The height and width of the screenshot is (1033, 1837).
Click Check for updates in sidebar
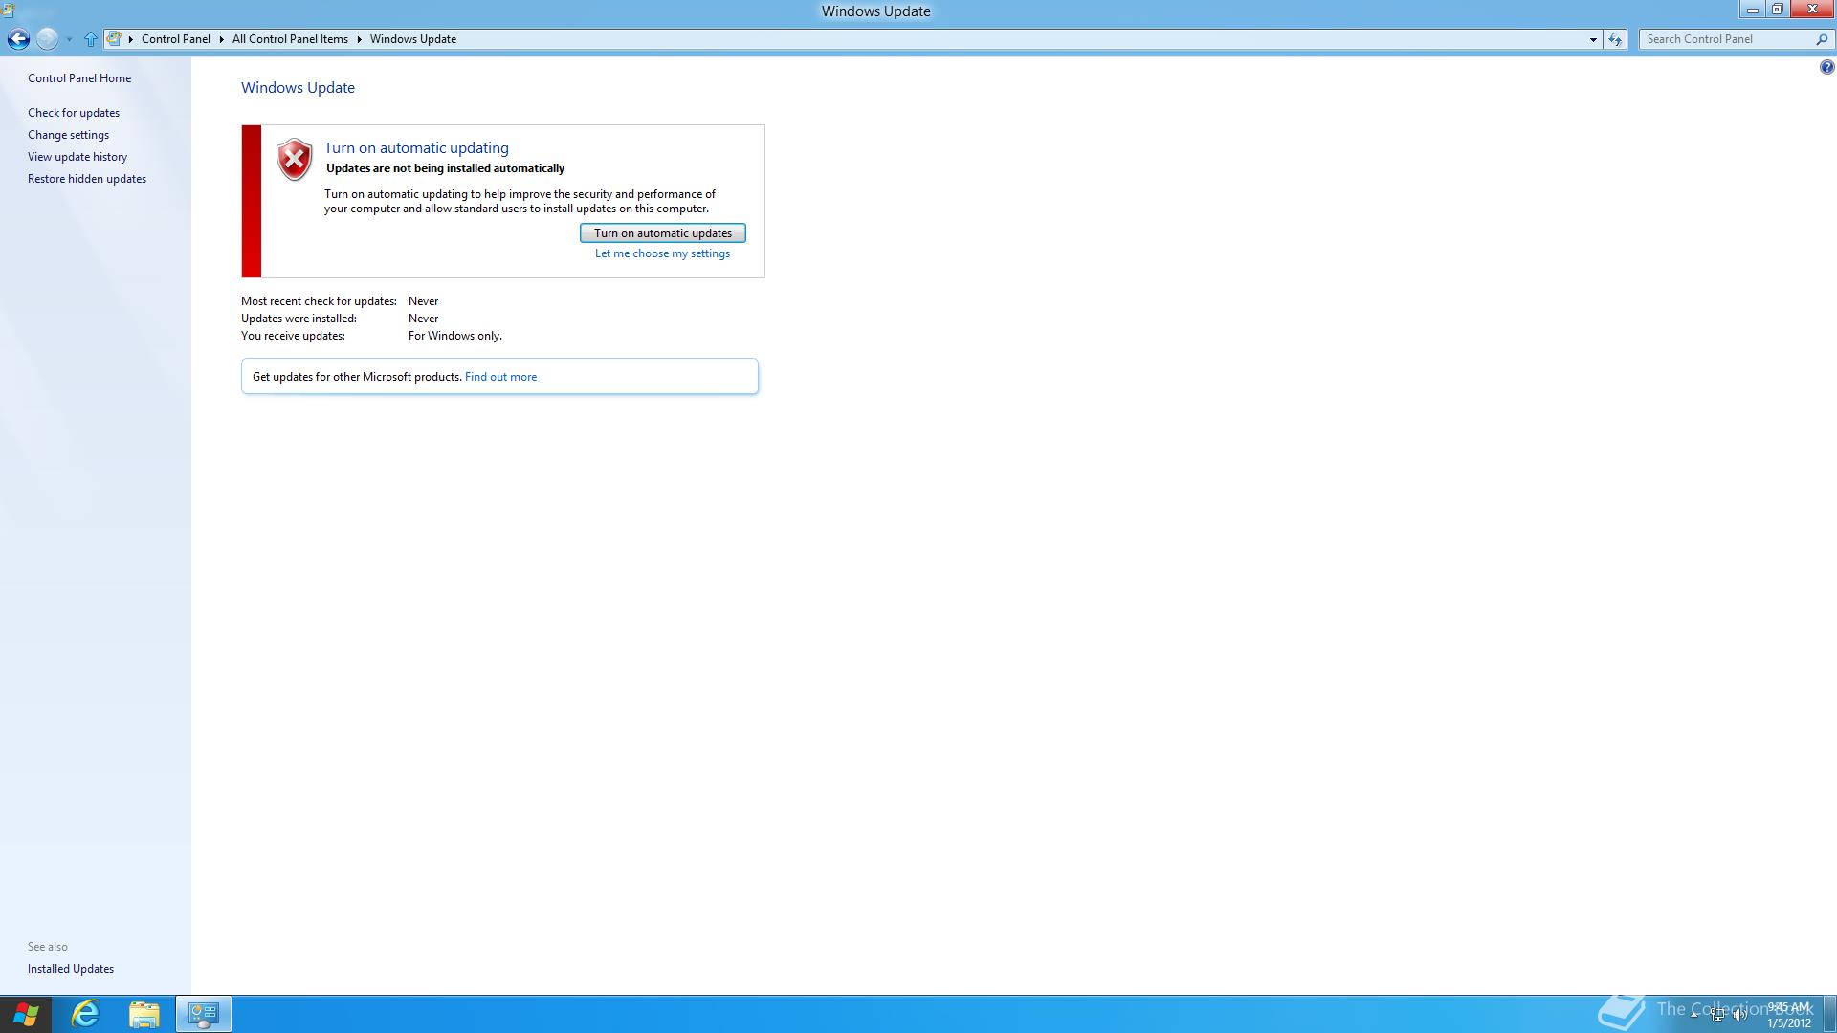pos(74,113)
